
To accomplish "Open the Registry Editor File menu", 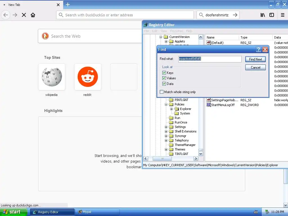I will click(147, 31).
